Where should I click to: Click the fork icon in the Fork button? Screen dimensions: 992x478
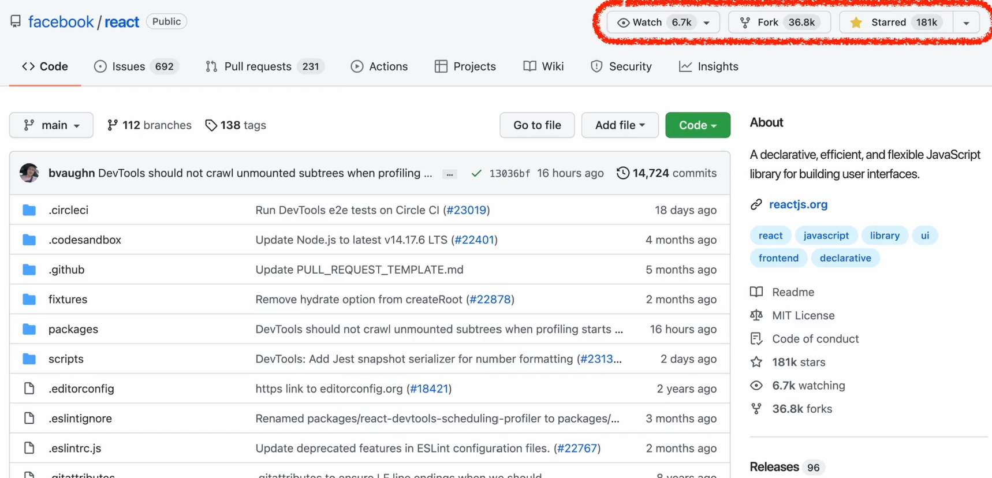(x=745, y=23)
